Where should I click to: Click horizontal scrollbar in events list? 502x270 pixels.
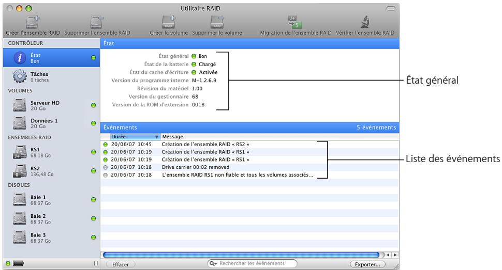pos(241,255)
